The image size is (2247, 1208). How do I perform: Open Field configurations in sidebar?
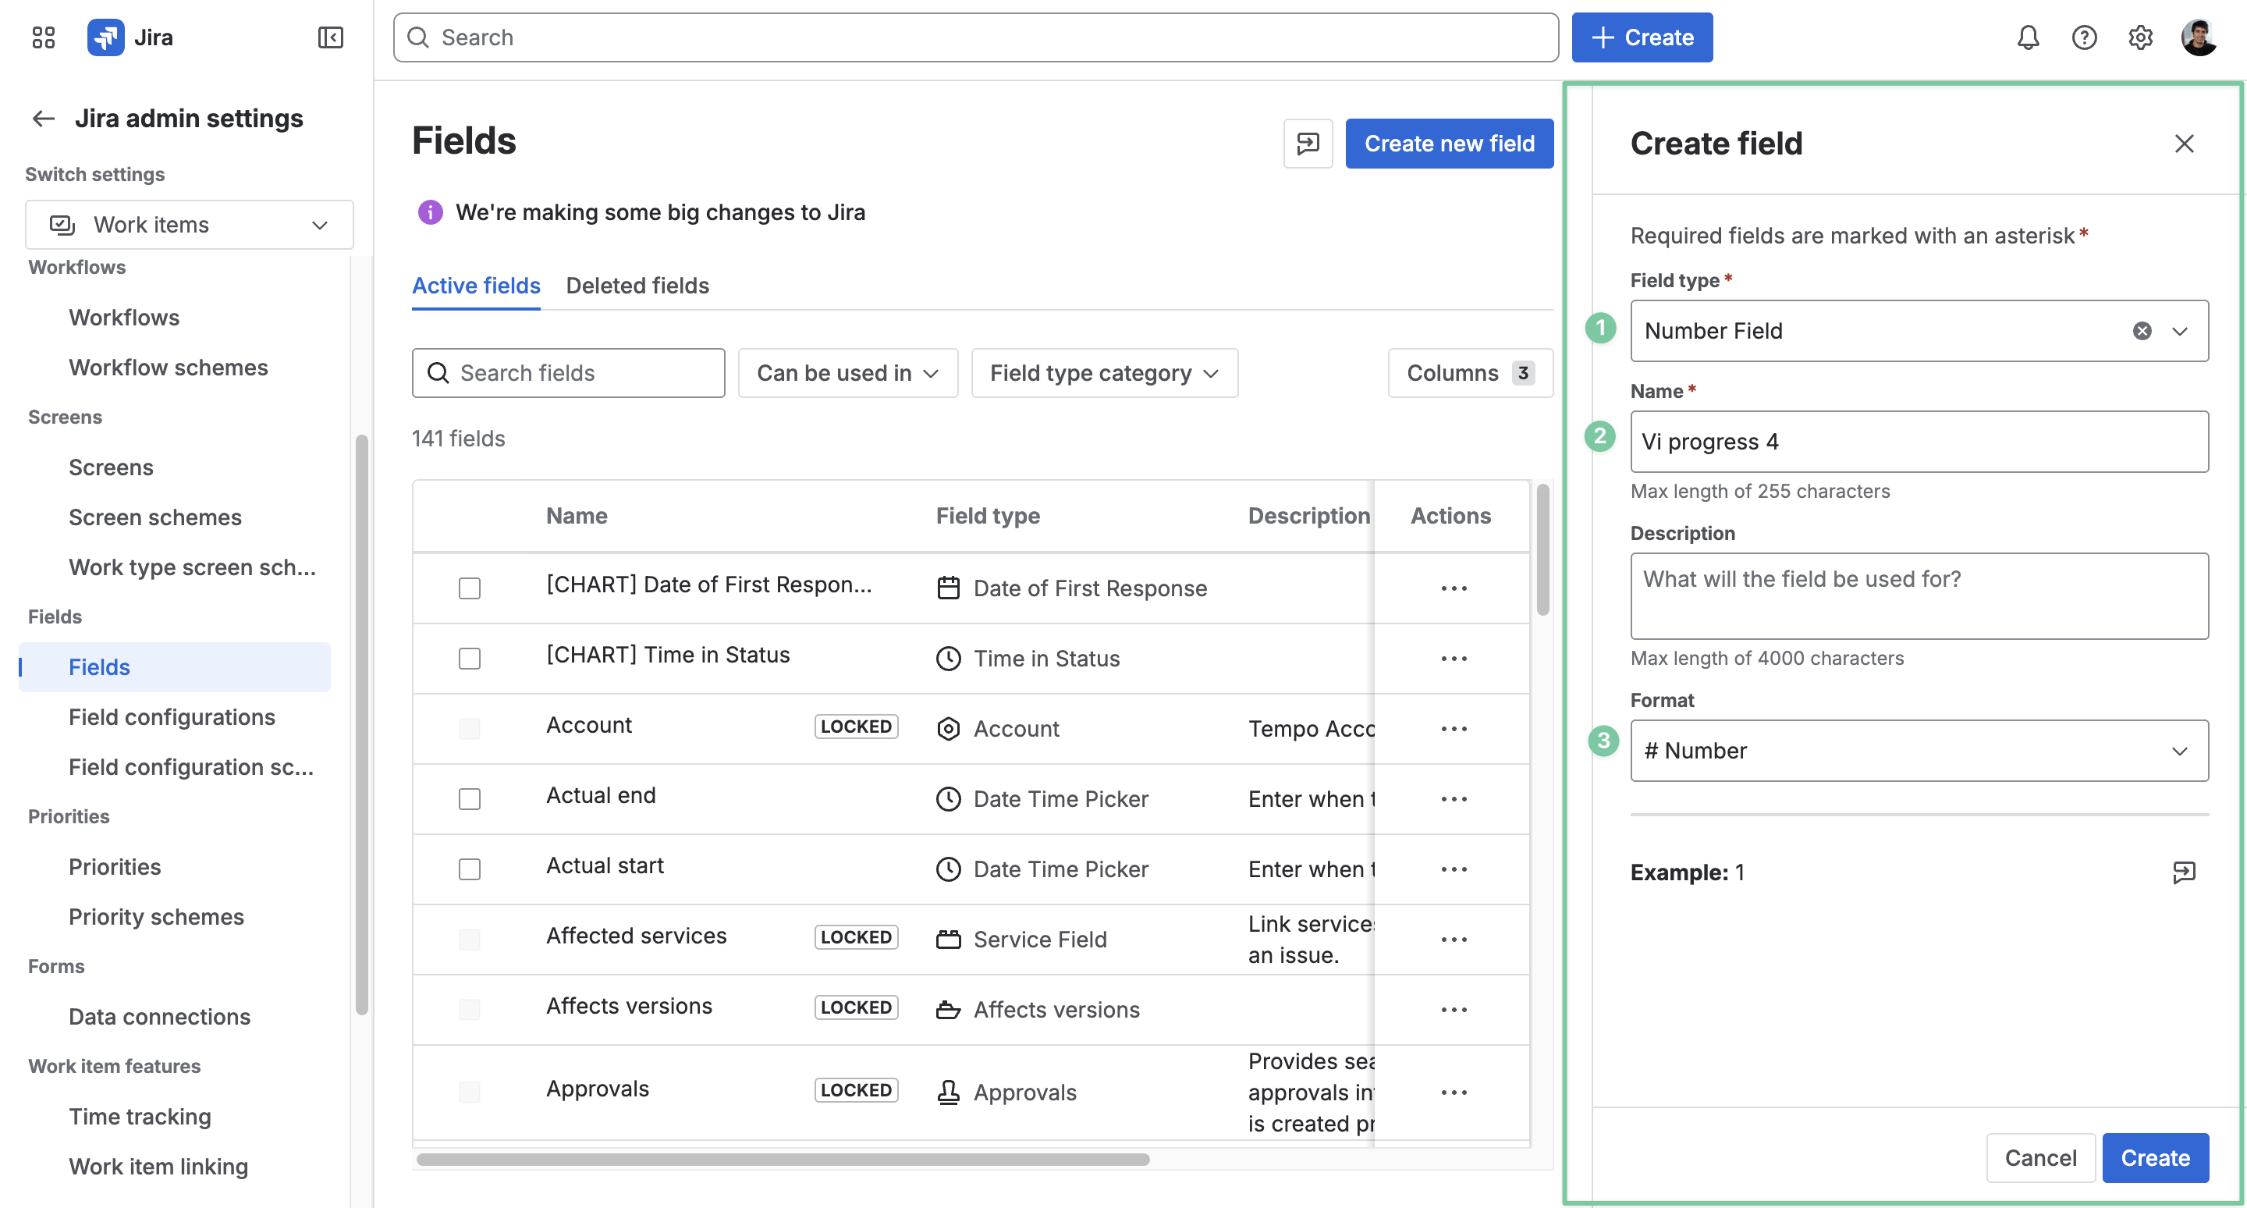point(172,717)
